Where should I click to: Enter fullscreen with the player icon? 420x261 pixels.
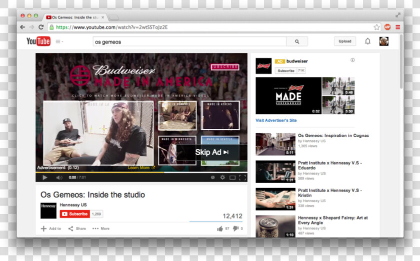coord(242,178)
